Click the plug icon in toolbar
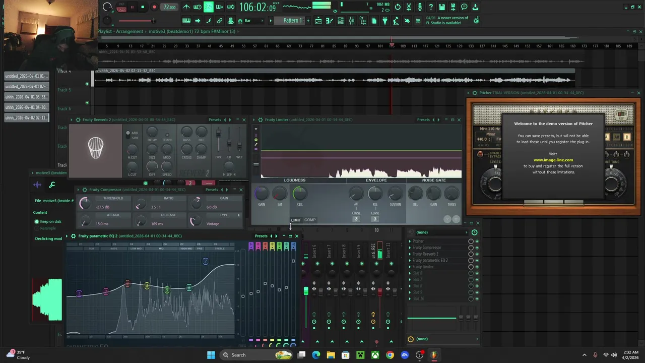 pos(384,21)
